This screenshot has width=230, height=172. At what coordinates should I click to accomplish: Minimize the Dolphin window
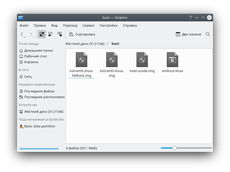197,17
